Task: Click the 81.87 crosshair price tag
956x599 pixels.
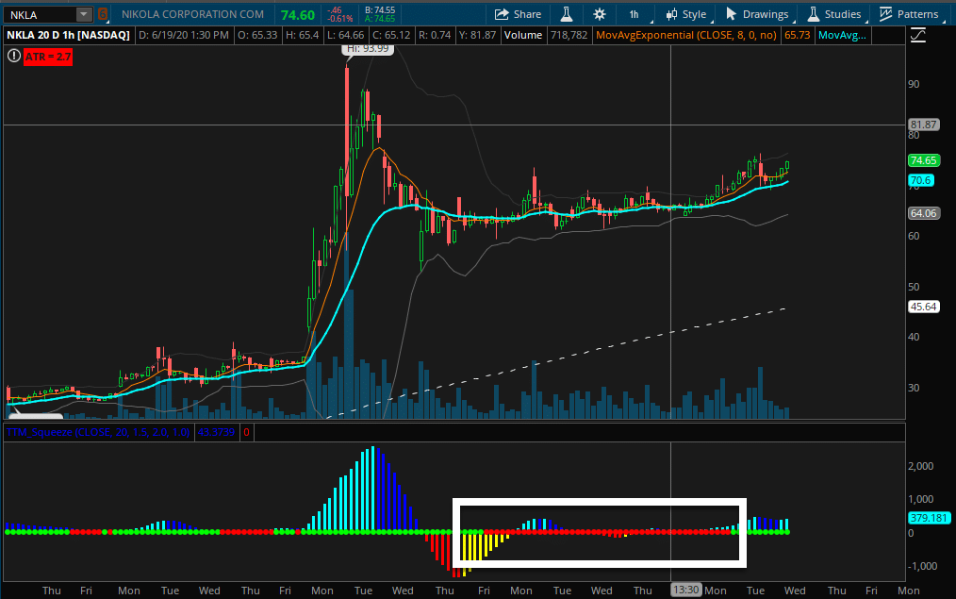Action: click(923, 125)
